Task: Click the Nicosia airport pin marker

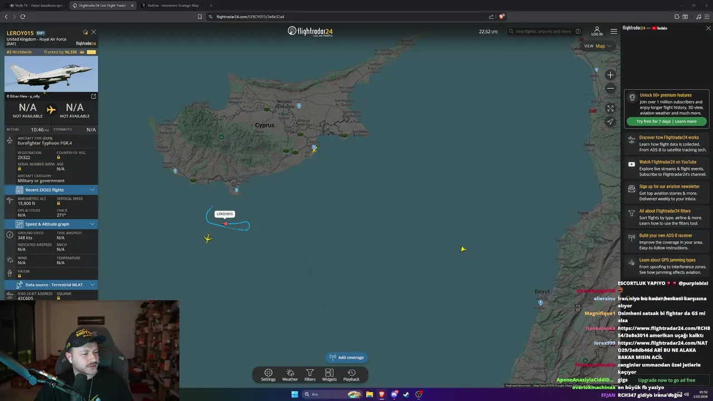Action: click(299, 106)
